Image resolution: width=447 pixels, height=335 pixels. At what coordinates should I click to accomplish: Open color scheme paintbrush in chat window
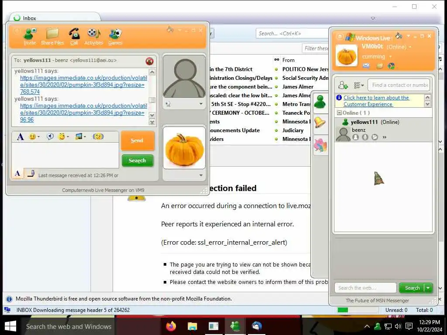(x=170, y=29)
